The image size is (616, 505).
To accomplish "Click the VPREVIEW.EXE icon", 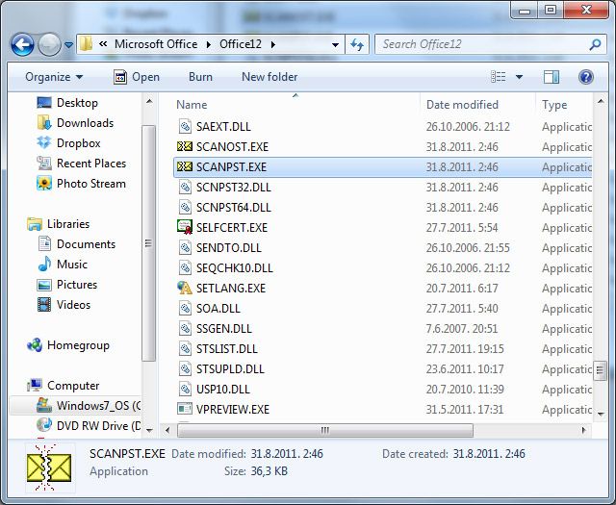I will [x=185, y=409].
